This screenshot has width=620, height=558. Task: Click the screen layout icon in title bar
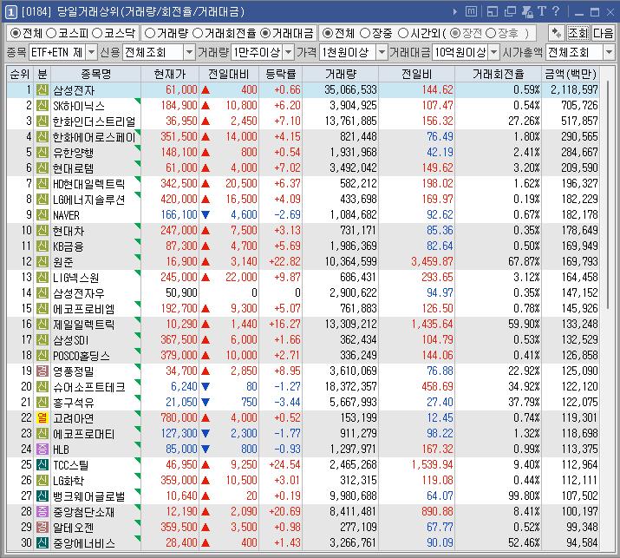493,11
